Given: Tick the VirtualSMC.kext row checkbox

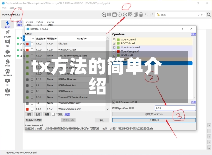Looking at the screenshot, I should [x=32, y=50].
